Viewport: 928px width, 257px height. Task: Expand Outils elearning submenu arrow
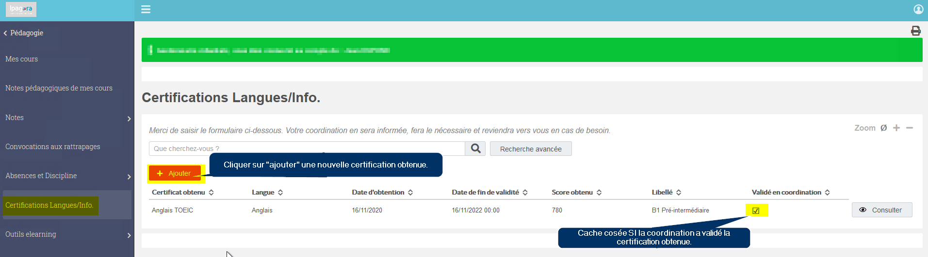click(129, 235)
